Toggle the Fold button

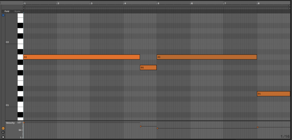(7, 11)
